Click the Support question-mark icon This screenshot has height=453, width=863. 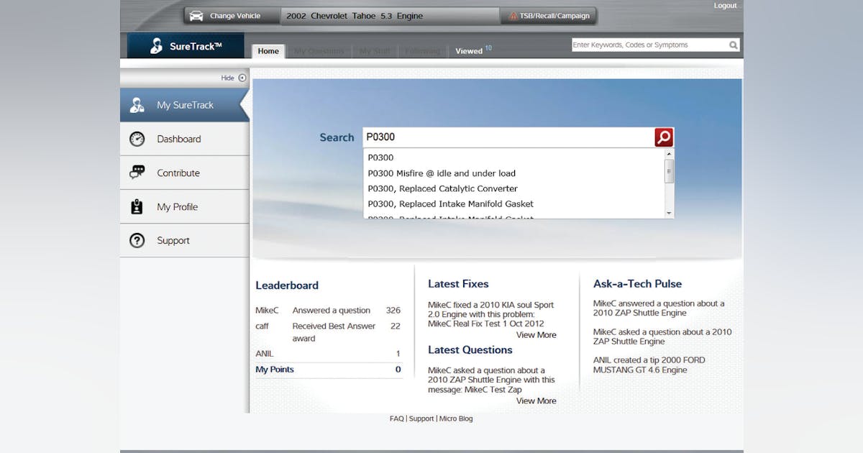point(138,240)
